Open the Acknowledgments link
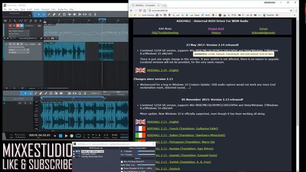The height and width of the screenshot is (172, 306). pos(263,32)
